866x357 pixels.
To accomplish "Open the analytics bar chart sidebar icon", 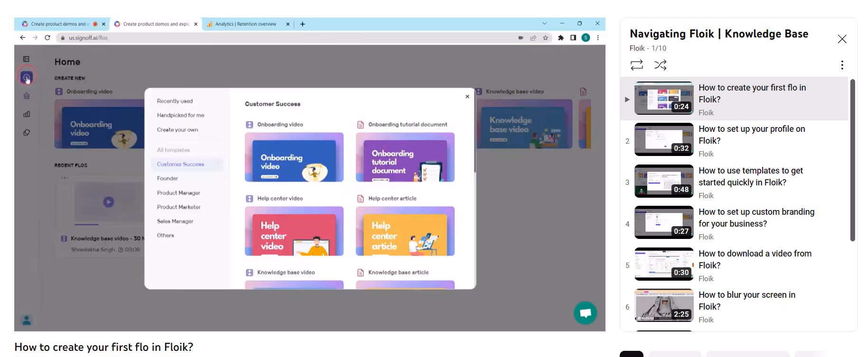I will tap(27, 114).
